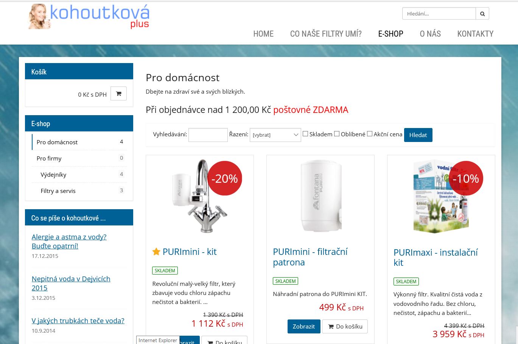Click the -20% discount badge
The image size is (518, 344).
[x=225, y=178]
